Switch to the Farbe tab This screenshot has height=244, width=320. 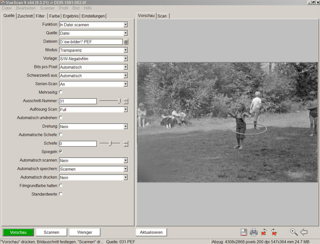click(54, 16)
